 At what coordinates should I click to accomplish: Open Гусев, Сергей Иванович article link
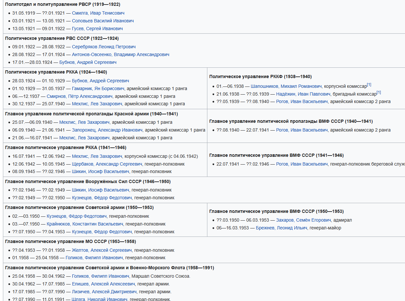97,29
